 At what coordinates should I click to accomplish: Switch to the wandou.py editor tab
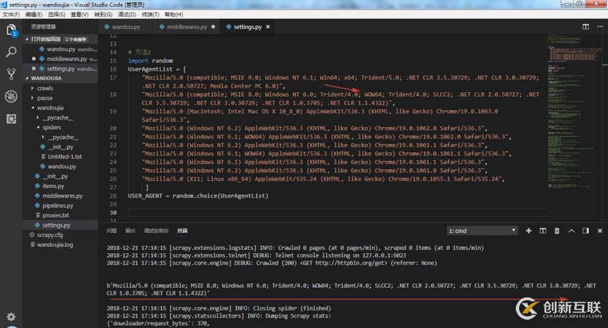click(x=126, y=27)
